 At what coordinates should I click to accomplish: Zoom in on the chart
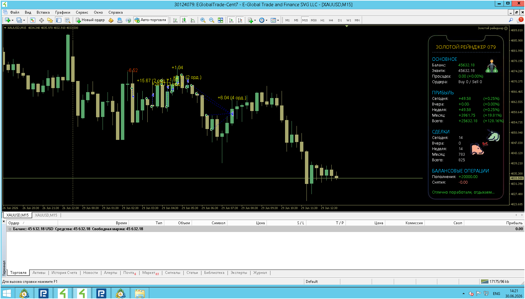[x=203, y=20]
